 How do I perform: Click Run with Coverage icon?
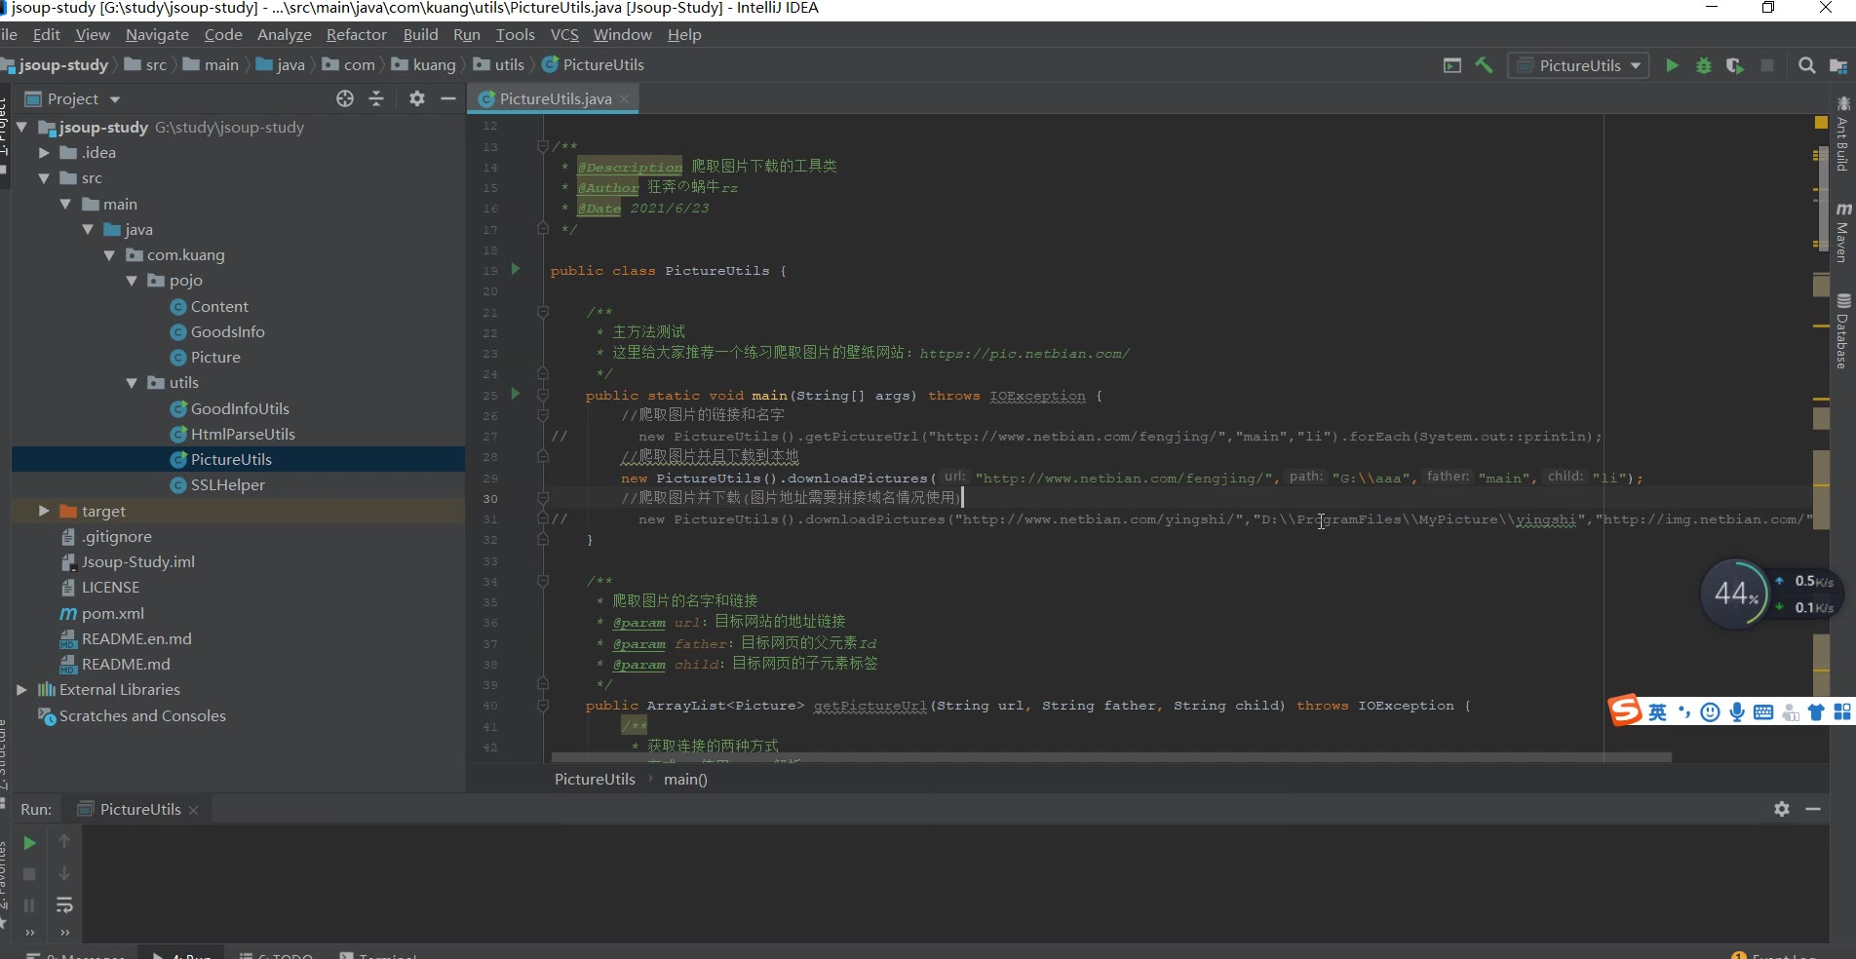pos(1734,65)
